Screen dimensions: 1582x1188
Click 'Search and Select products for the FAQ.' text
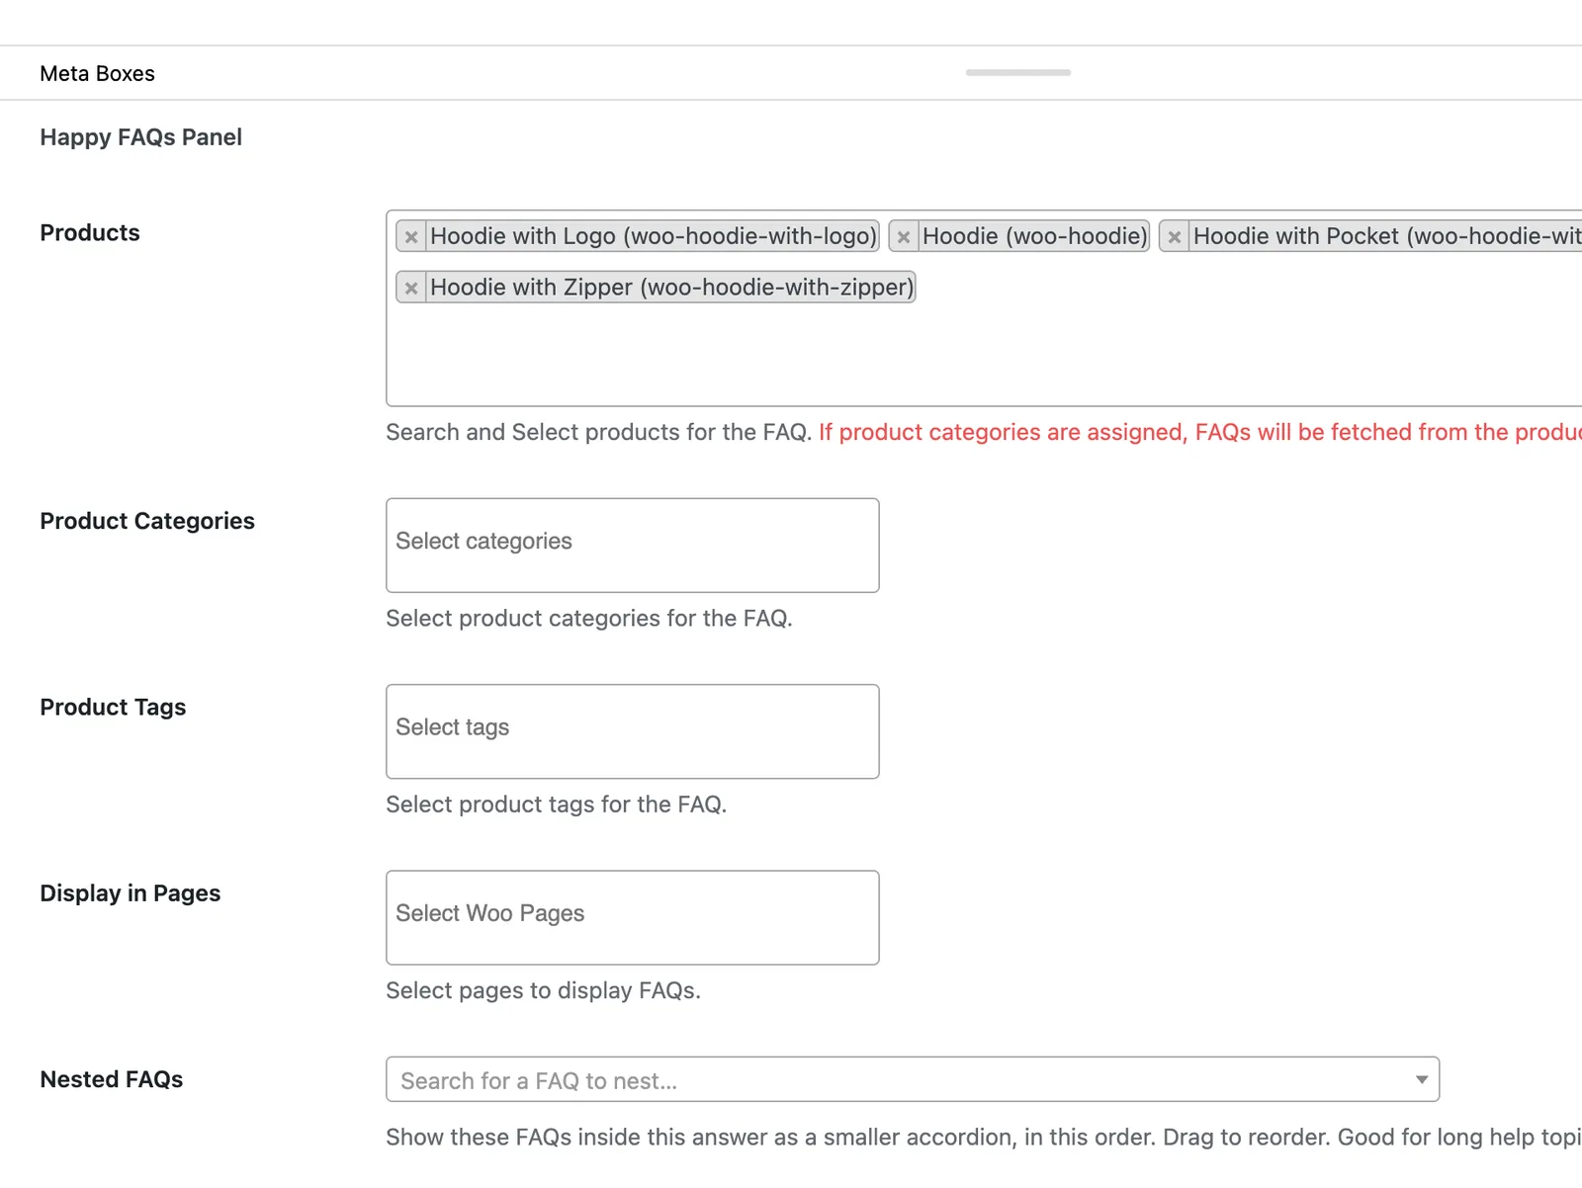click(599, 432)
